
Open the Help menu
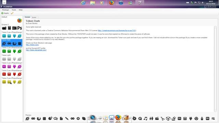tap(21, 10)
